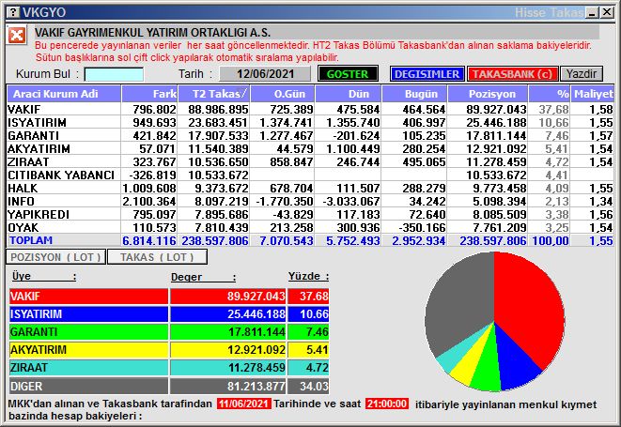The height and width of the screenshot is (427, 621).
Task: Select the YAPIKREDI row in the table
Action: [x=310, y=215]
